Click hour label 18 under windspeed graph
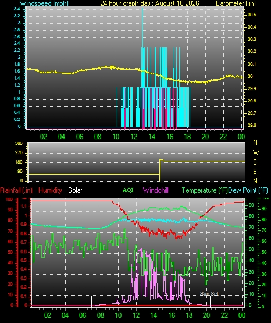The width and height of the screenshot is (271, 323). tap(187, 137)
